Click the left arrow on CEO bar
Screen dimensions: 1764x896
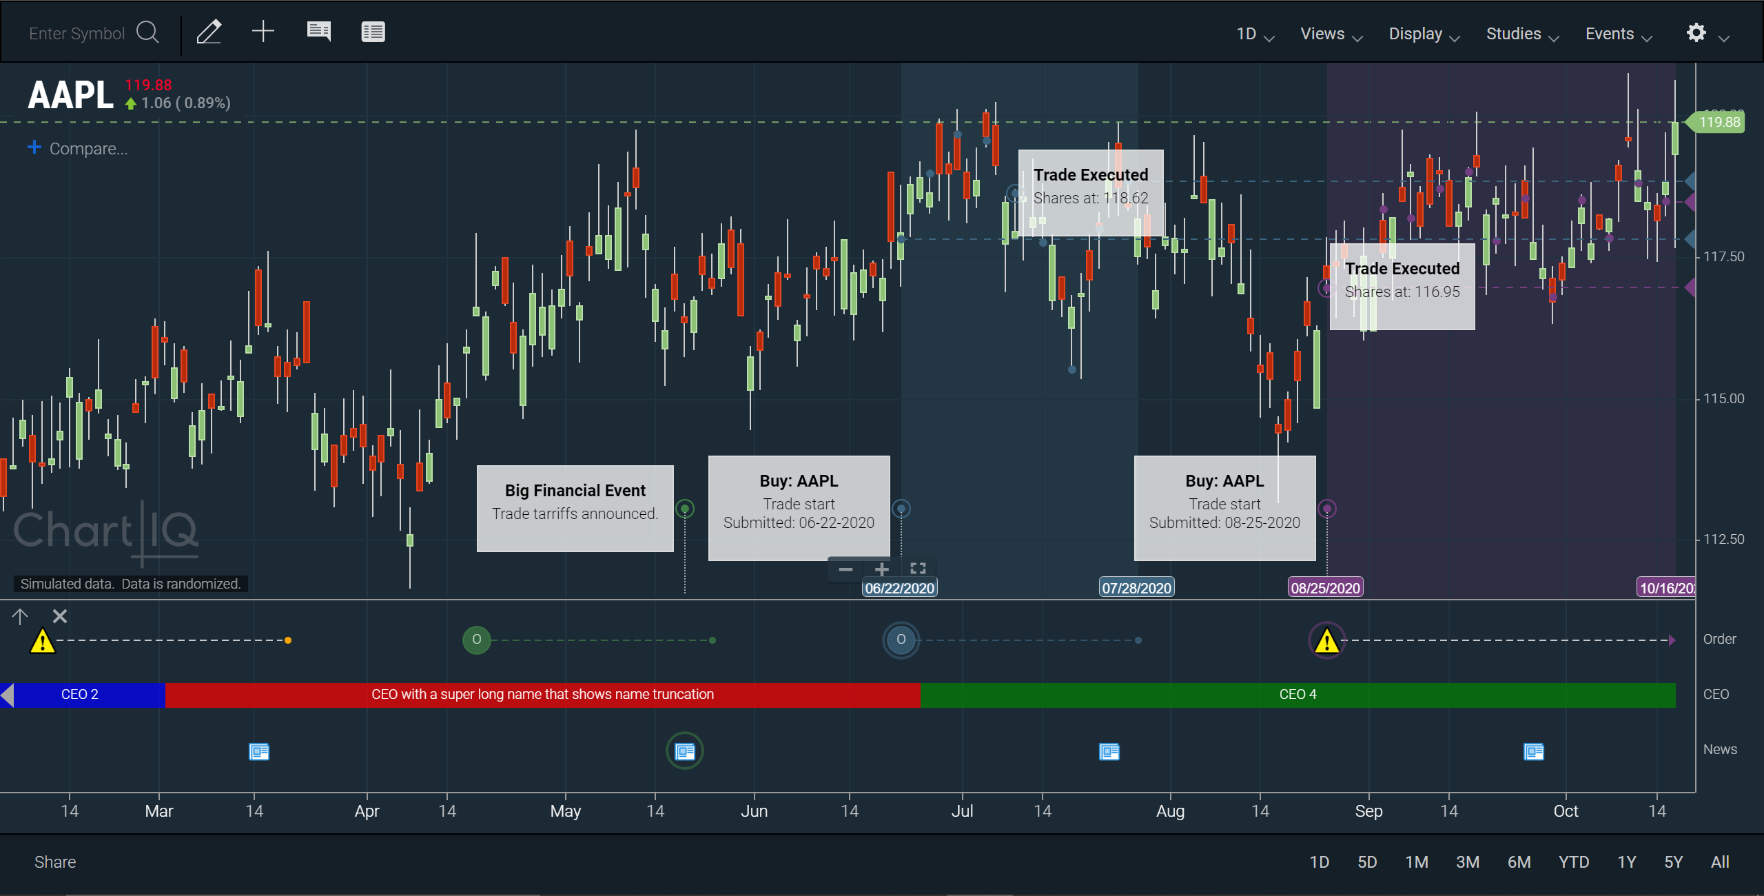(7, 695)
